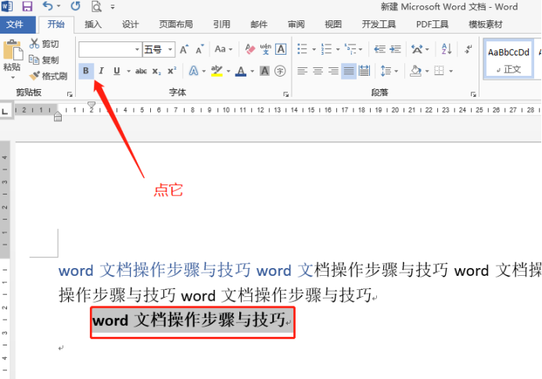Click 剪切 (Cut) button

(x=45, y=44)
